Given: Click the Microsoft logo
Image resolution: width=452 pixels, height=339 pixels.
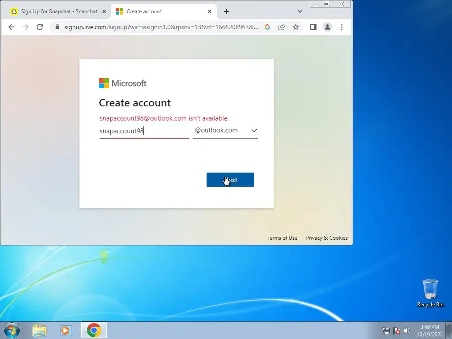Looking at the screenshot, I should click(123, 83).
